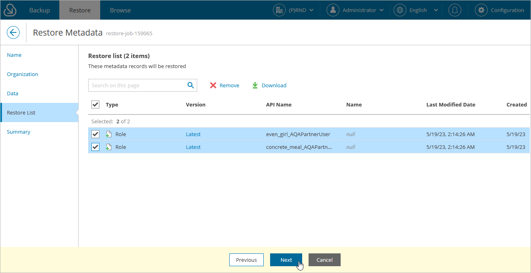Click Created date 5/19/23 in concrete_meal row
Viewport: 531px width, 273px height.
pyautogui.click(x=516, y=147)
